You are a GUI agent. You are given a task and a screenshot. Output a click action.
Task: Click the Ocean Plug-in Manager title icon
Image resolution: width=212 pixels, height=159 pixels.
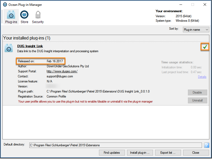tap(5, 5)
